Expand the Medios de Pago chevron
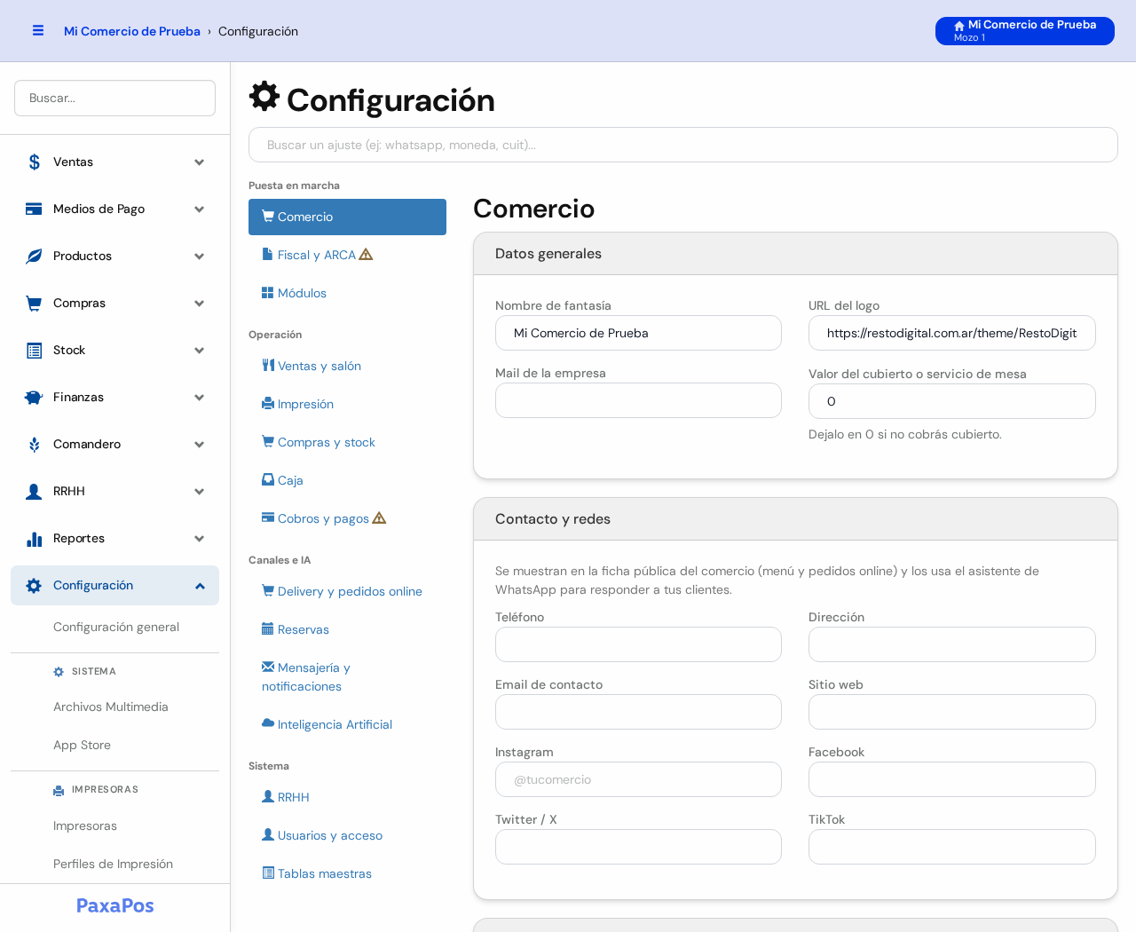 [x=200, y=209]
